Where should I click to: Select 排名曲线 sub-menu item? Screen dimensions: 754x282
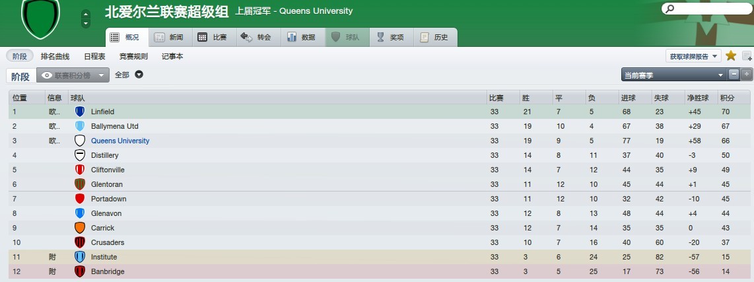[55, 56]
